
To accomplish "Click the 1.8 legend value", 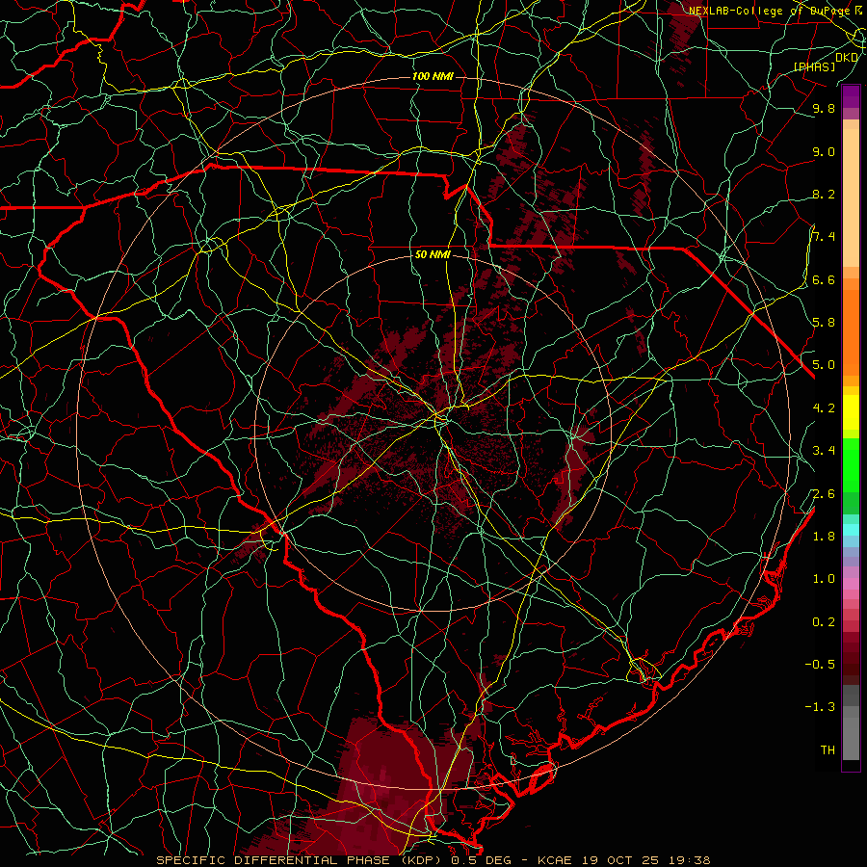I will coord(824,537).
